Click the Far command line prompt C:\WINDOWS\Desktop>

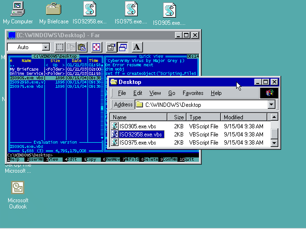click(x=30, y=155)
